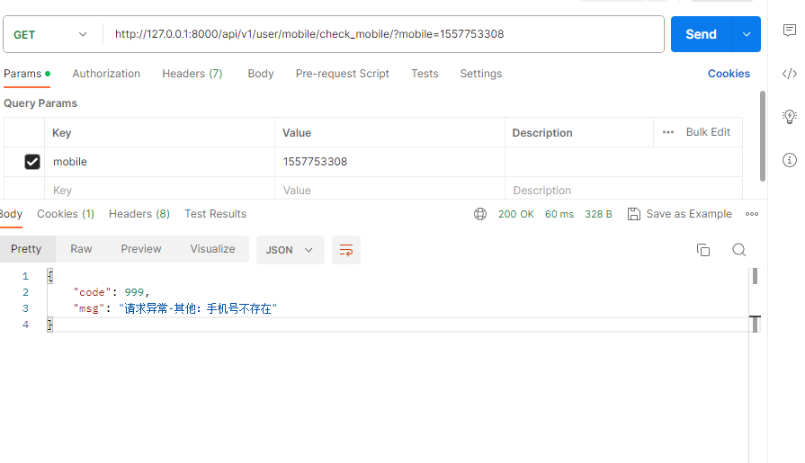Click the globe network icon
The height and width of the screenshot is (463, 805).
480,214
